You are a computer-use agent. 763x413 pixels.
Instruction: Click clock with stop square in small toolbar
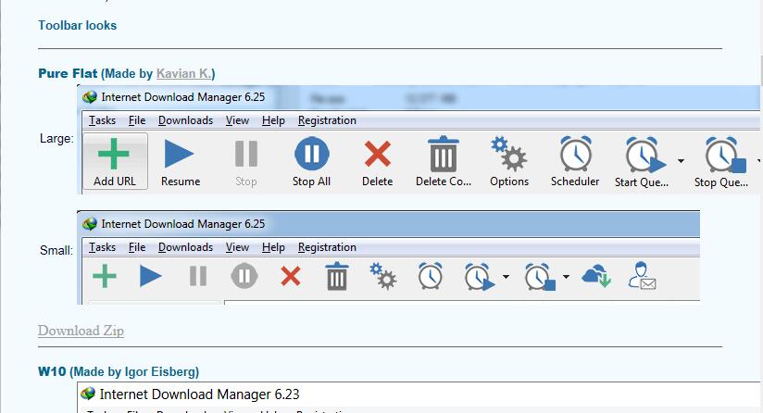point(540,277)
